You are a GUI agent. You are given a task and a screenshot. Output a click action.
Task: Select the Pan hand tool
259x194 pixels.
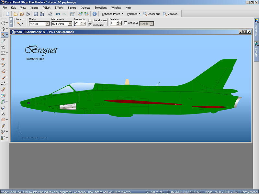click(x=3, y=23)
